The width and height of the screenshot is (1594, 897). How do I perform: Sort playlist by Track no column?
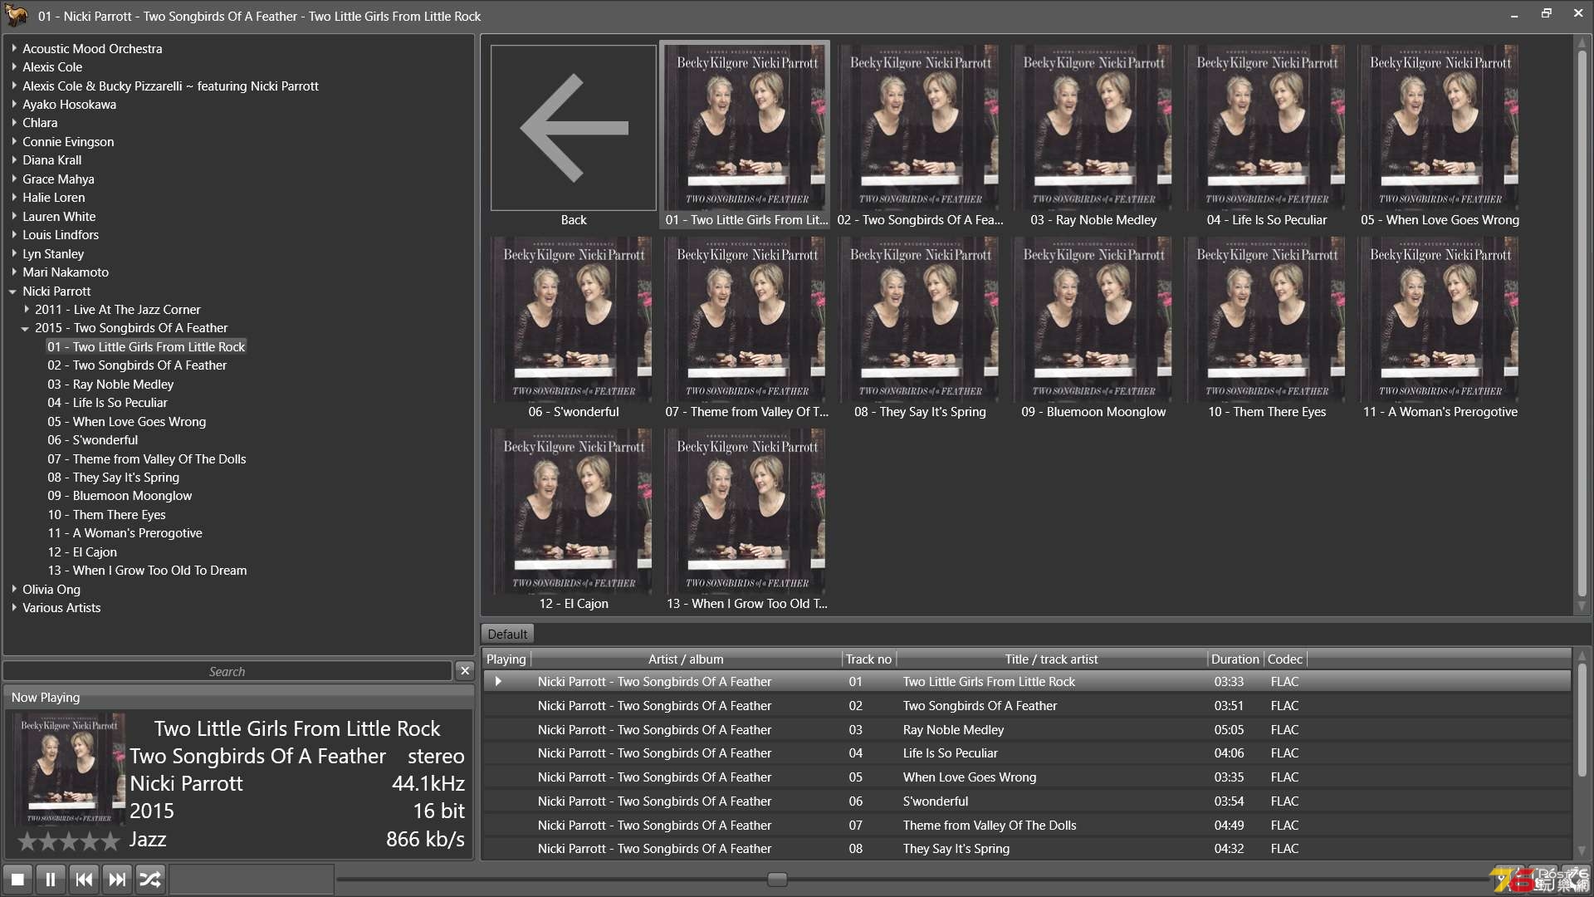pyautogui.click(x=868, y=659)
